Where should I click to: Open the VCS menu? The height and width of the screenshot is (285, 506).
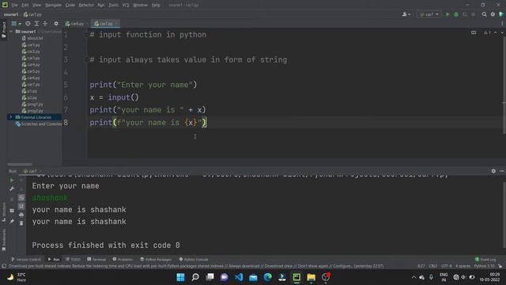pos(126,5)
